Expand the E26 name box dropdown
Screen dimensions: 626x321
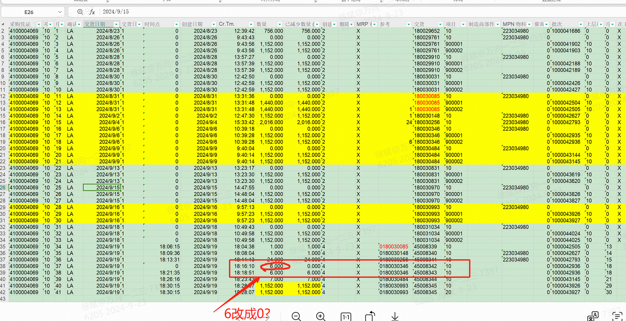[60, 12]
